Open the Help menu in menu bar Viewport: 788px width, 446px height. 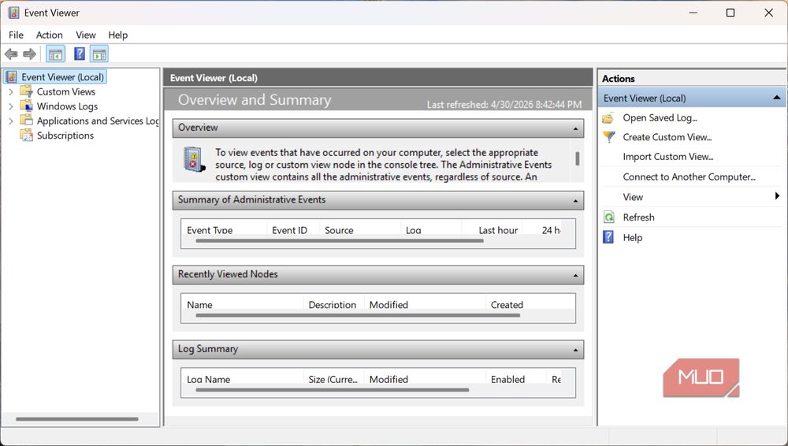pyautogui.click(x=117, y=35)
